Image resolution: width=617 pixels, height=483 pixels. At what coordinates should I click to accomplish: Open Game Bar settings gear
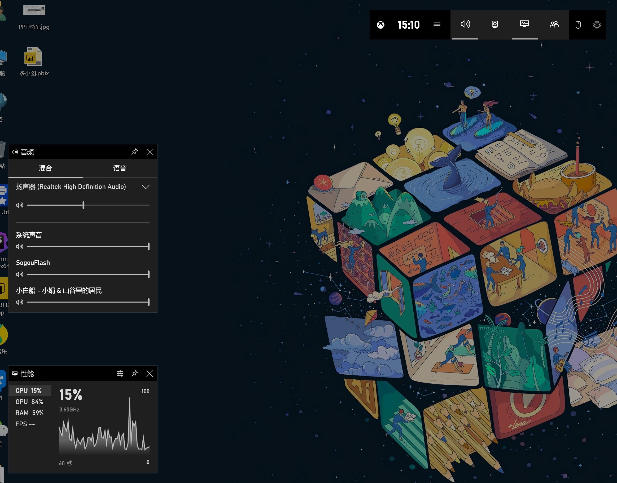pyautogui.click(x=597, y=25)
